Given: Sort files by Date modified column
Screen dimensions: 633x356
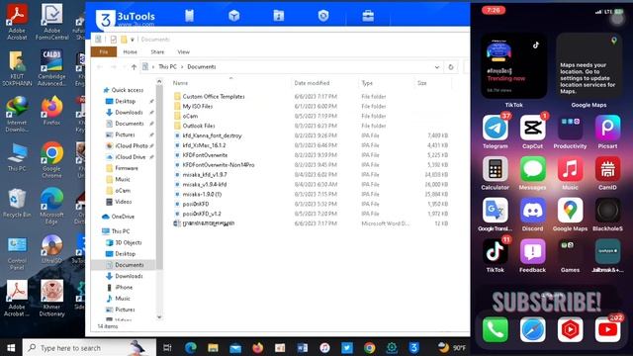Looking at the screenshot, I should 312,83.
